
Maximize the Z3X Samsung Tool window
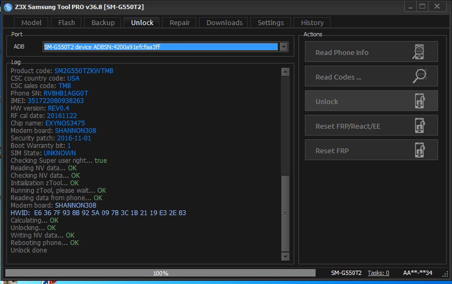click(422, 6)
